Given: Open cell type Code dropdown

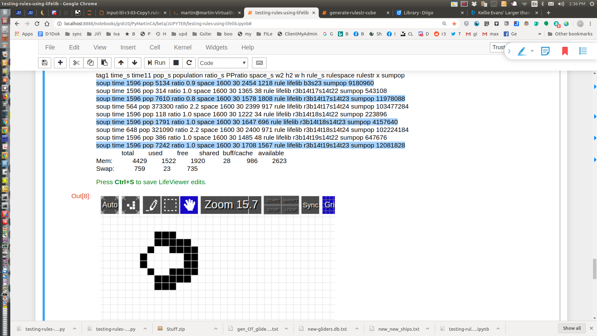Looking at the screenshot, I should 223,63.
